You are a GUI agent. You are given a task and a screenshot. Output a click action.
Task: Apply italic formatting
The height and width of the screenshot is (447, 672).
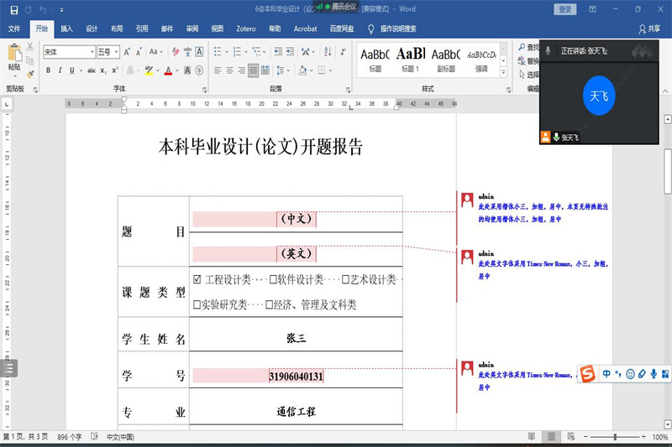coord(60,70)
